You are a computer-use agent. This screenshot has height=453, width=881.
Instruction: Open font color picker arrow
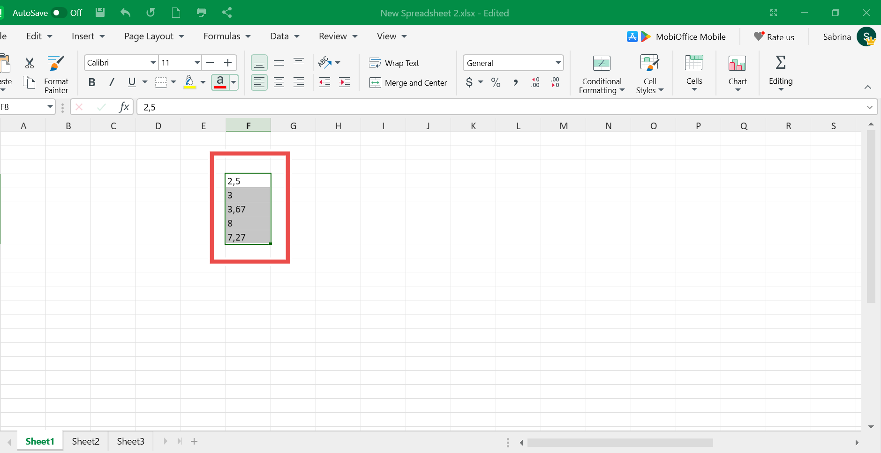pos(233,82)
